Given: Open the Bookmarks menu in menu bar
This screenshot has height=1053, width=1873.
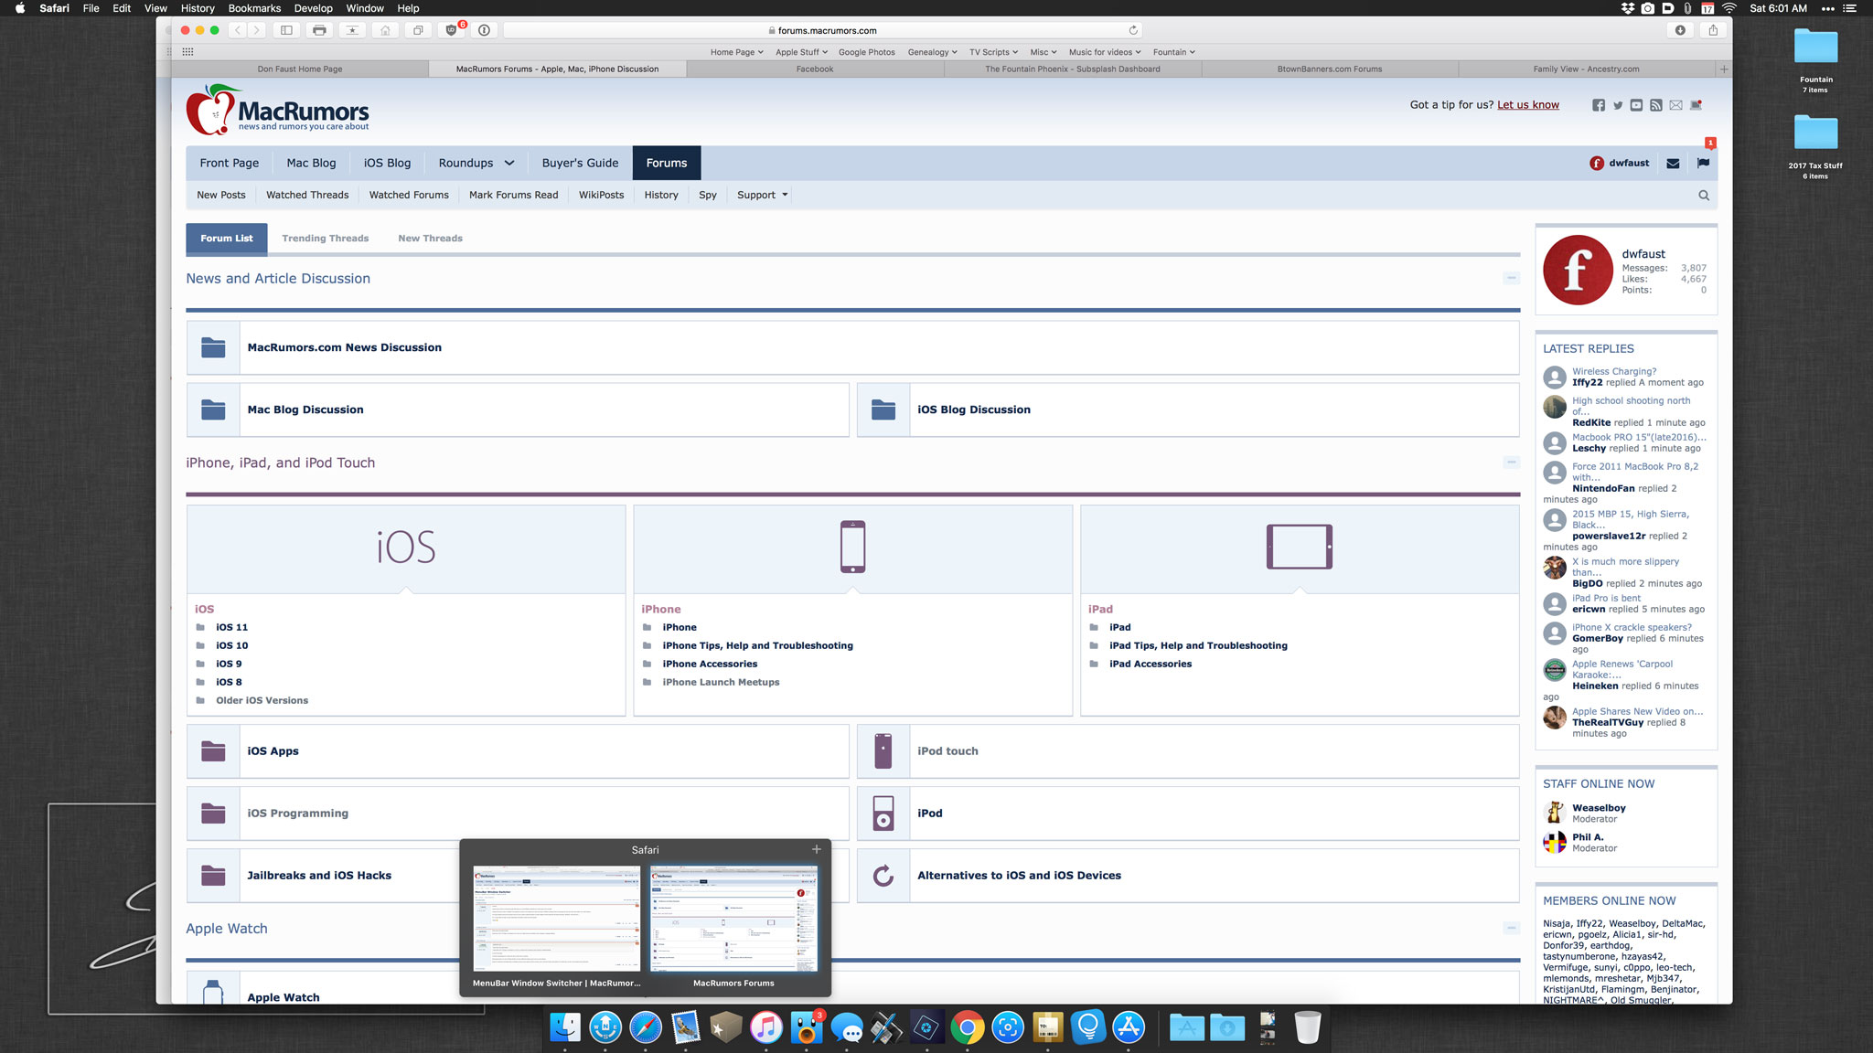Looking at the screenshot, I should (254, 8).
